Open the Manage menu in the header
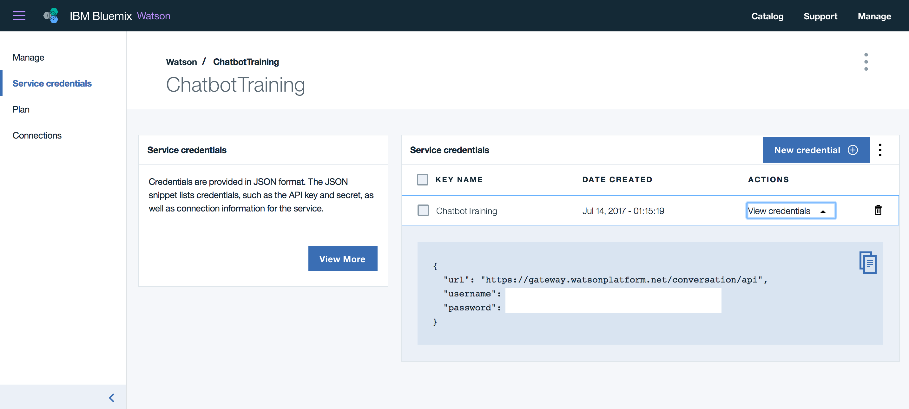909x409 pixels. 874,16
